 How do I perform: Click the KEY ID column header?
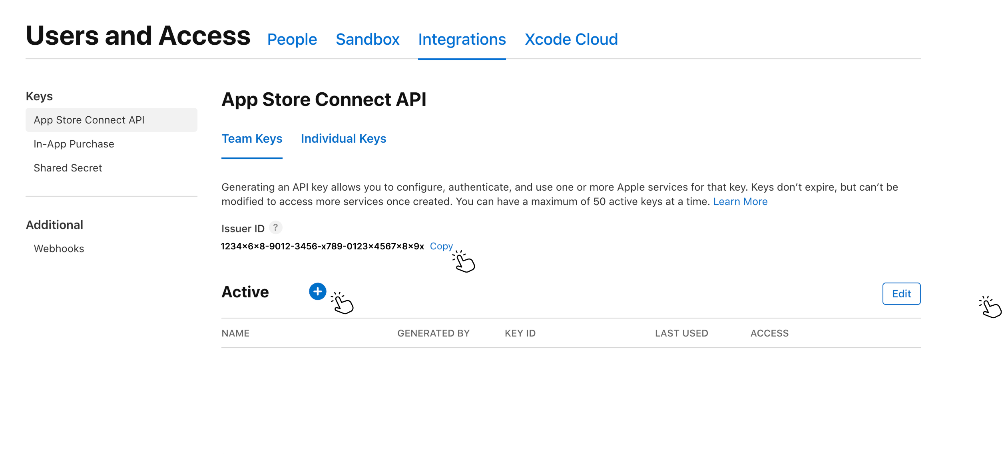coord(520,333)
